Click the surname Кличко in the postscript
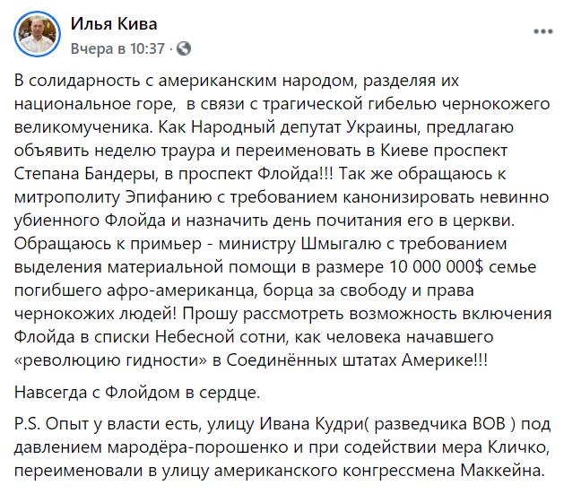This screenshot has width=581, height=494. click(516, 447)
